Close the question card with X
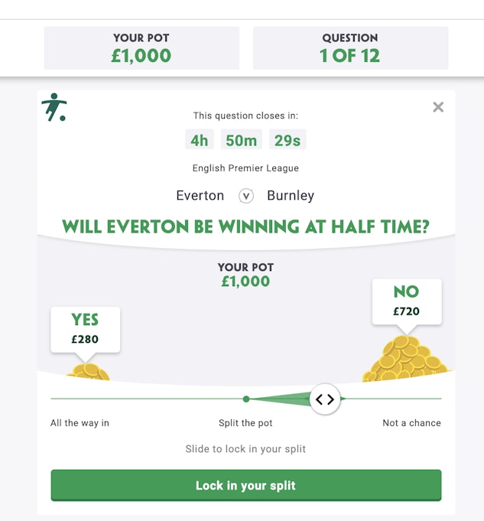484x521 pixels. click(x=438, y=107)
